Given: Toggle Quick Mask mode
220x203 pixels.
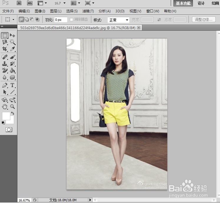Looking at the screenshot, I should [x=9, y=130].
